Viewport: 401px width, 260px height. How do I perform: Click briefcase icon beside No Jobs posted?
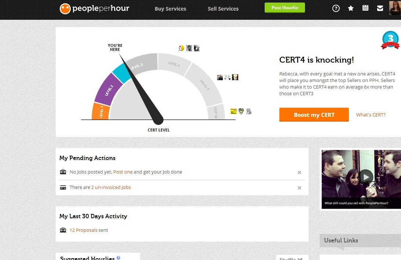pyautogui.click(x=63, y=172)
